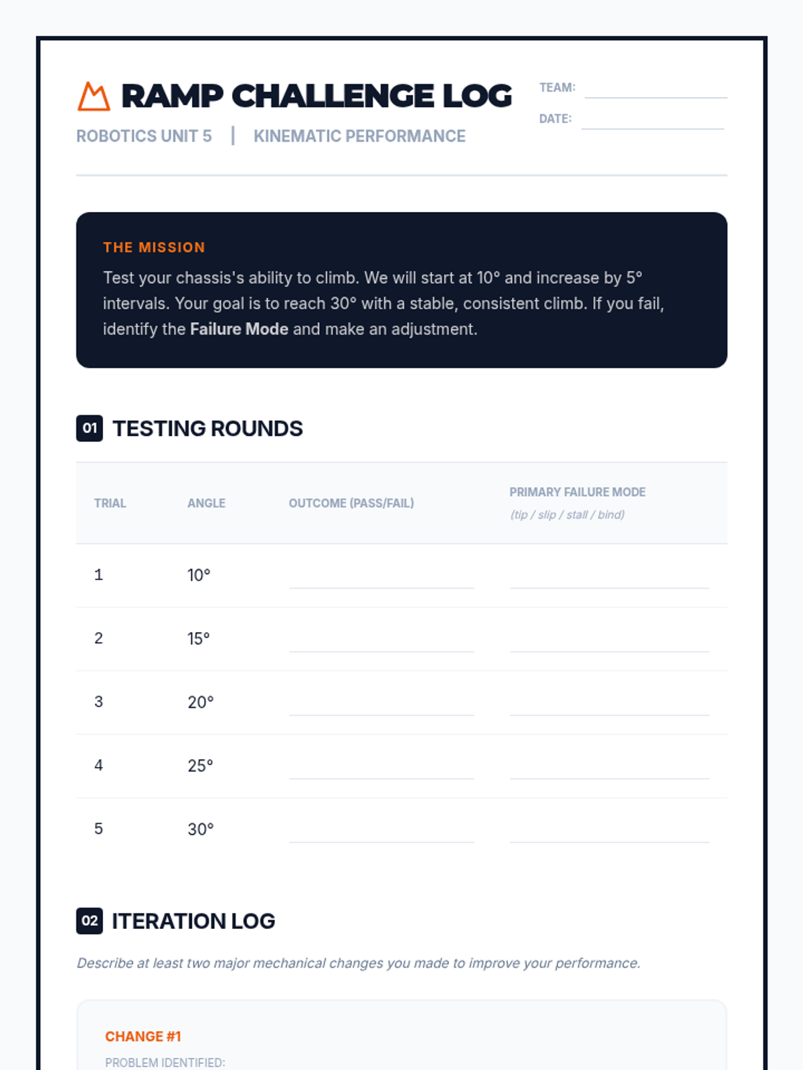Click the Primary Failure Mode column header
Viewport: 803px width, 1070px height.
click(577, 492)
